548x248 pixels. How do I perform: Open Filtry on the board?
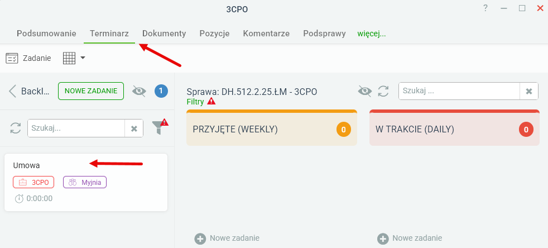tap(195, 102)
